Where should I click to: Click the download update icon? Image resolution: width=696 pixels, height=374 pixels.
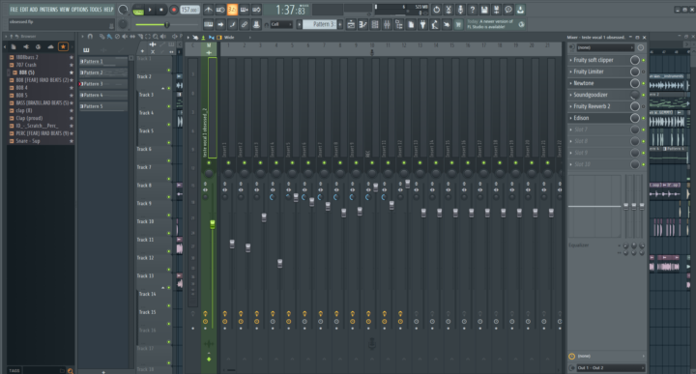pos(520,10)
